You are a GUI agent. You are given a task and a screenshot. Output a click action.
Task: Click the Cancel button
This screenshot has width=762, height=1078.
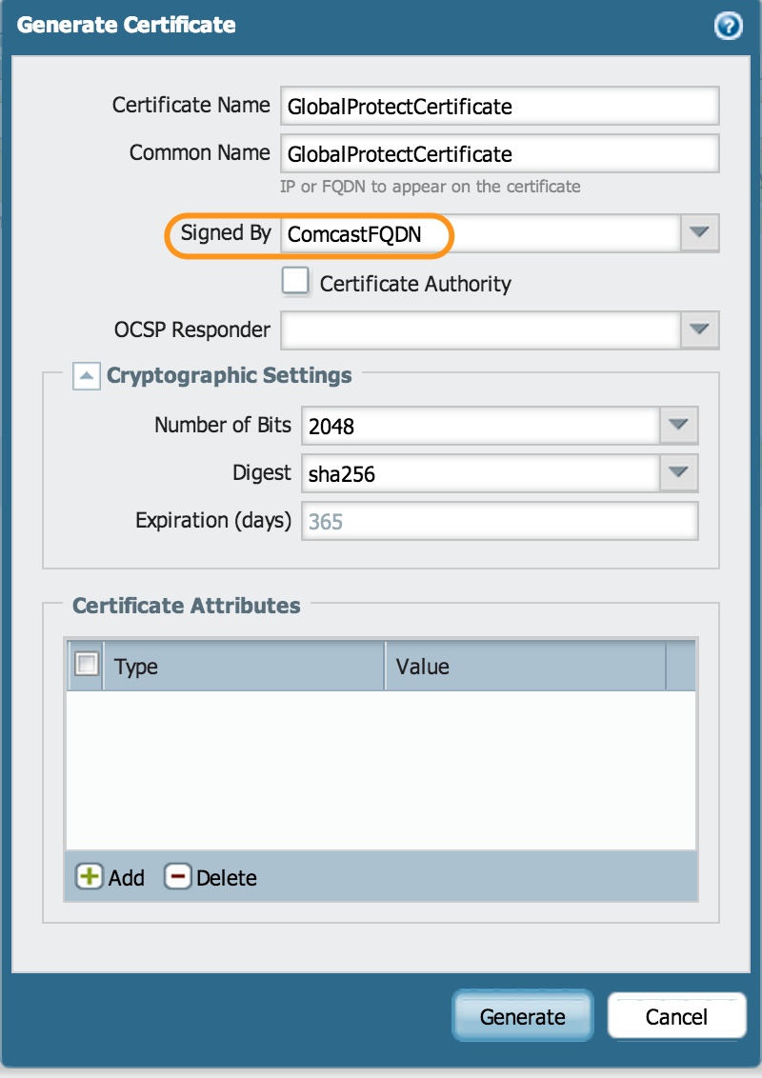pyautogui.click(x=676, y=1016)
